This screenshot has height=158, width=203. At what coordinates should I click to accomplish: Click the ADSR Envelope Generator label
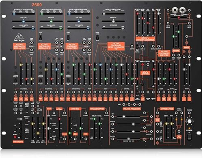pos(145,39)
